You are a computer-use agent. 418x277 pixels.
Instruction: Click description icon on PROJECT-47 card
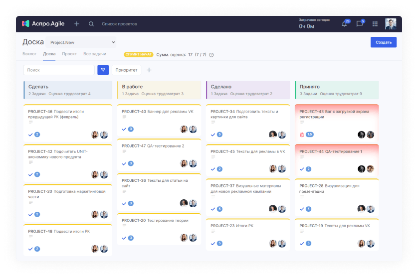[x=125, y=151]
